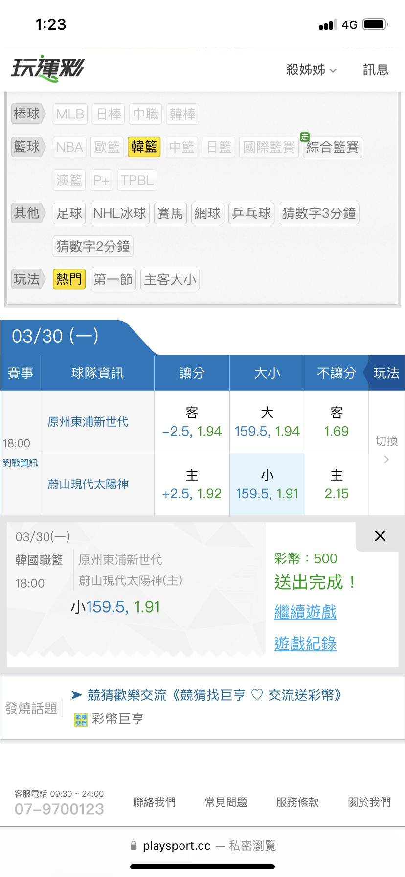This screenshot has height=877, width=405.
Task: Choose 賽馬 filter
Action: pyautogui.click(x=170, y=213)
